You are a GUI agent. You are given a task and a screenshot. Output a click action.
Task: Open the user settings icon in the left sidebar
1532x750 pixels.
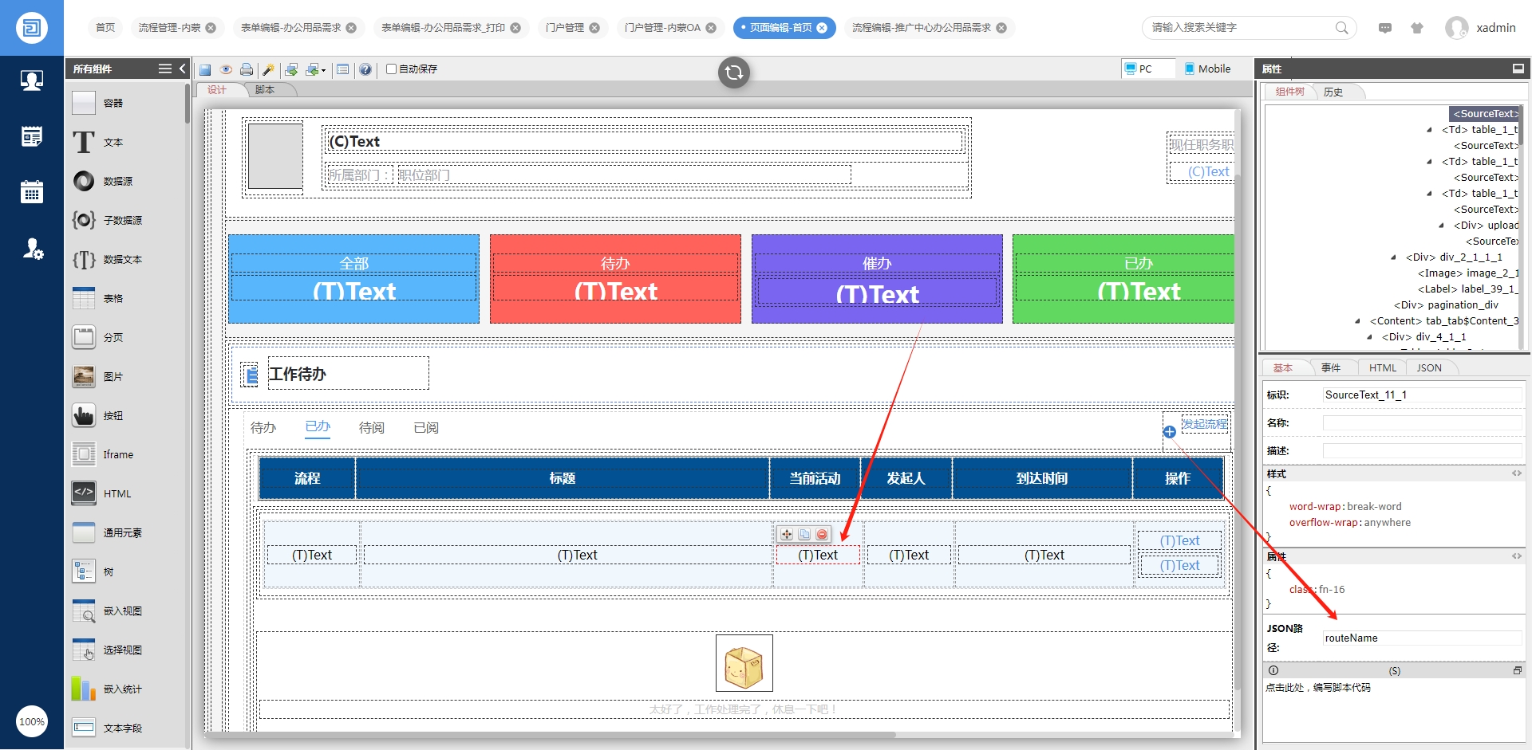click(32, 249)
